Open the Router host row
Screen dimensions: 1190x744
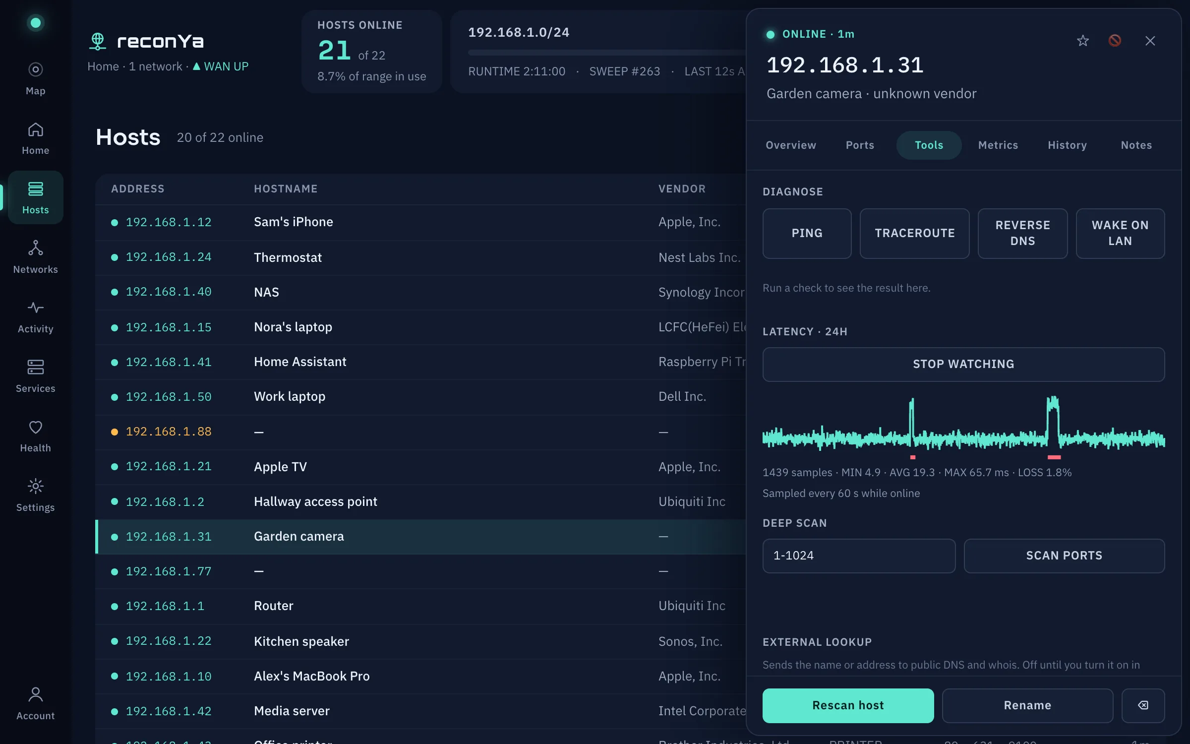[x=420, y=606]
